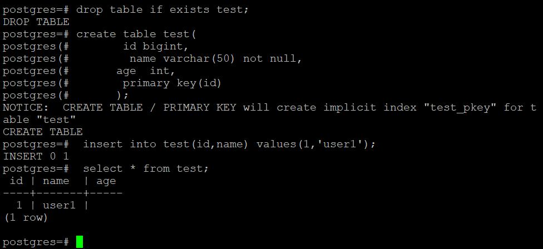Click the "name" column header in results
Viewport: 543px width, 249px height.
(56, 181)
